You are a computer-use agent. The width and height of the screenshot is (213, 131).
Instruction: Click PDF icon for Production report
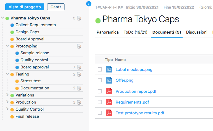109,91
